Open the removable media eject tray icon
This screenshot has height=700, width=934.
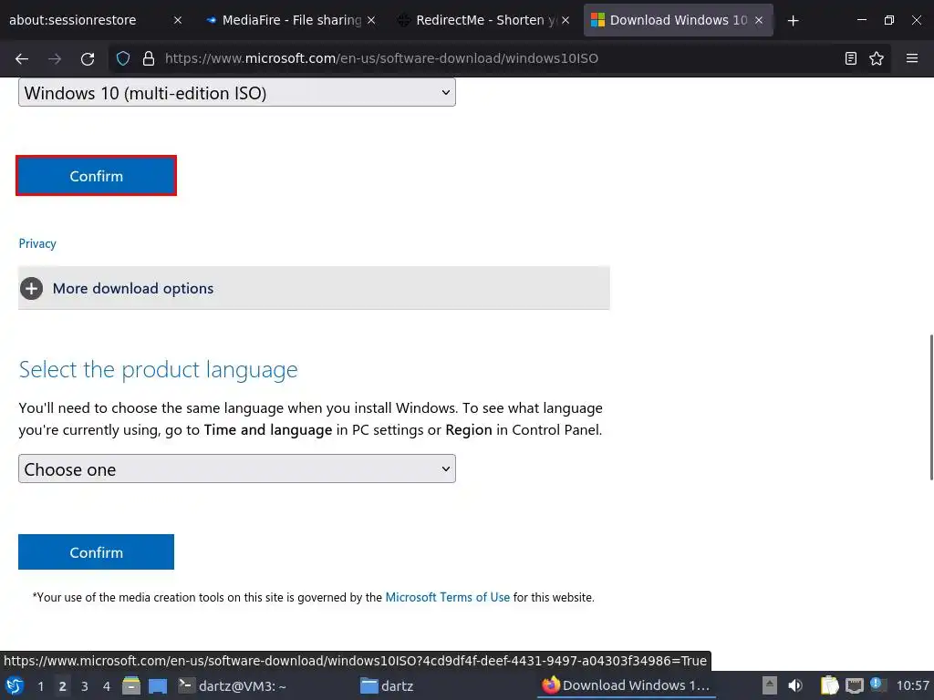[770, 685]
